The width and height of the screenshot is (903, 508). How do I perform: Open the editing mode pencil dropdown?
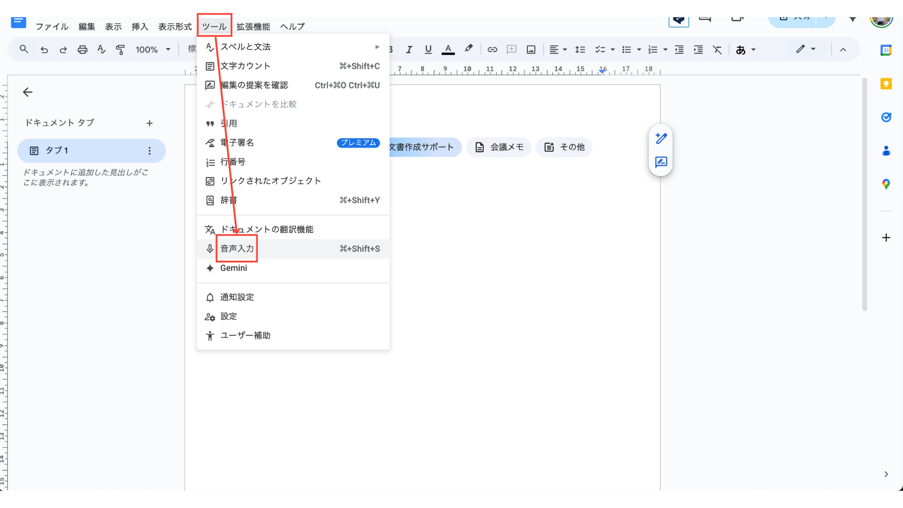(806, 49)
